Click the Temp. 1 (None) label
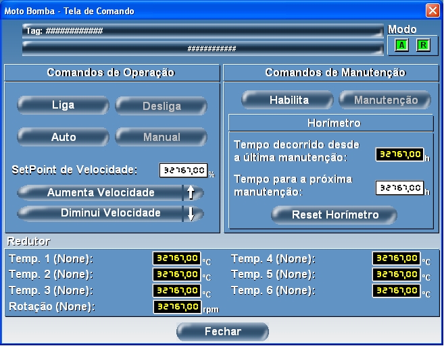This screenshot has width=444, height=346. pos(51,258)
